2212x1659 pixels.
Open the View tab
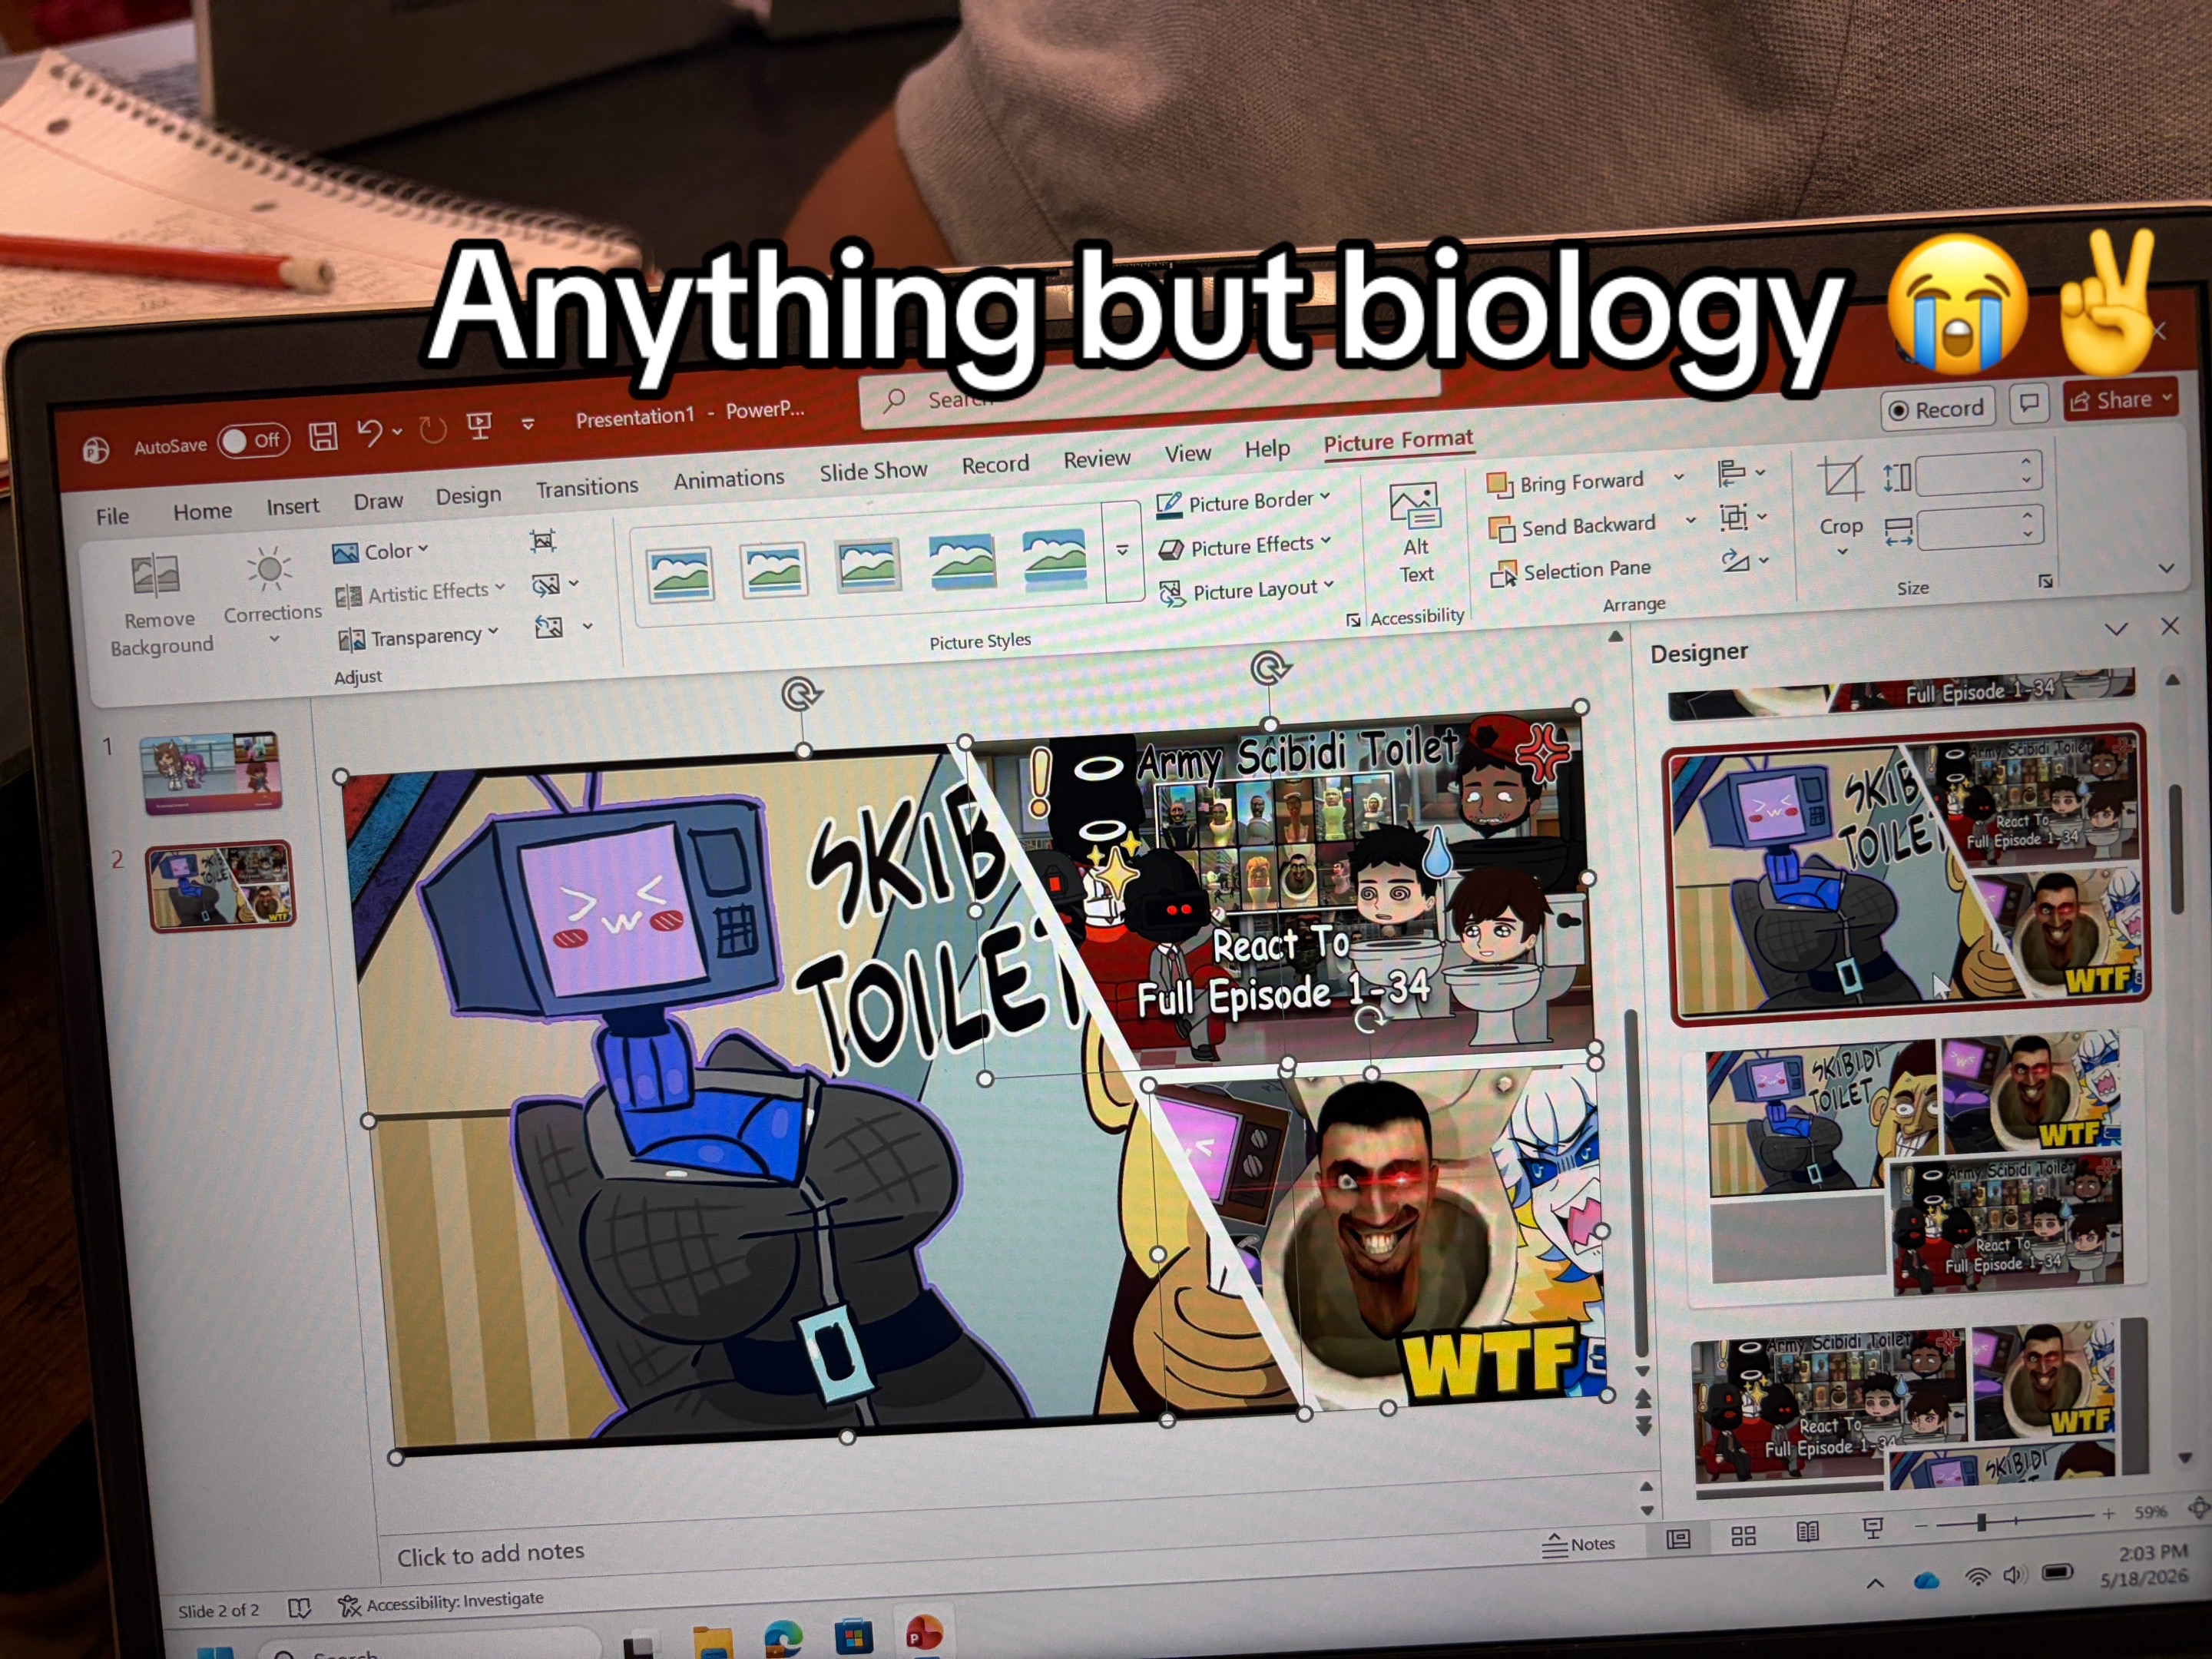(1187, 454)
